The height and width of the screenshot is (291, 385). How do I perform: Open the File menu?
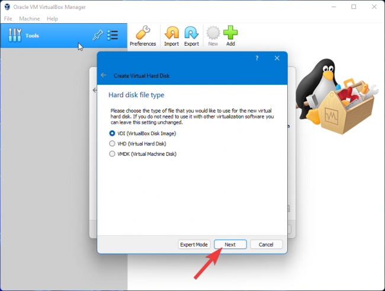coord(8,19)
